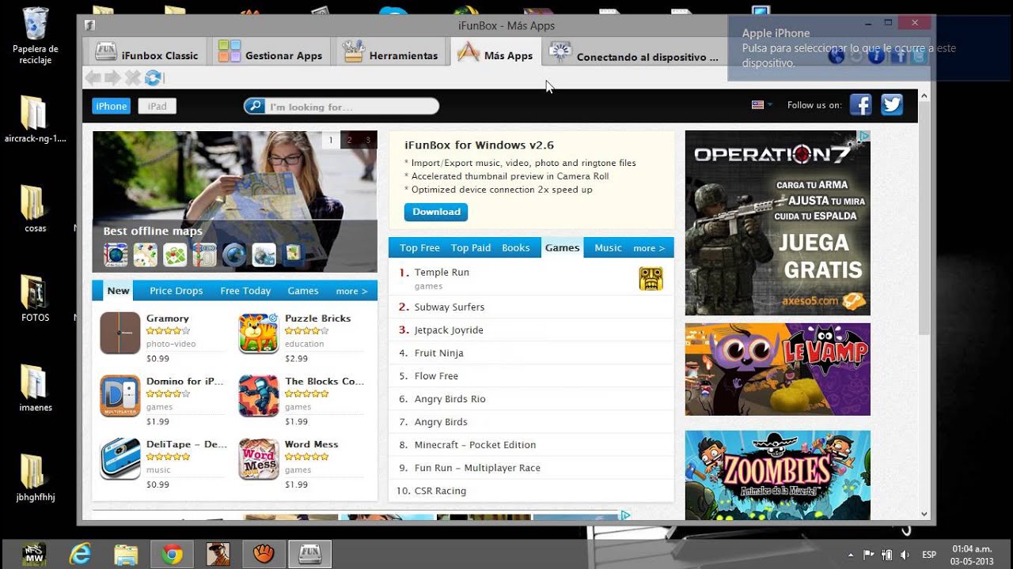The width and height of the screenshot is (1013, 569).
Task: Open the blue globe offline maps icon
Action: (x=234, y=254)
